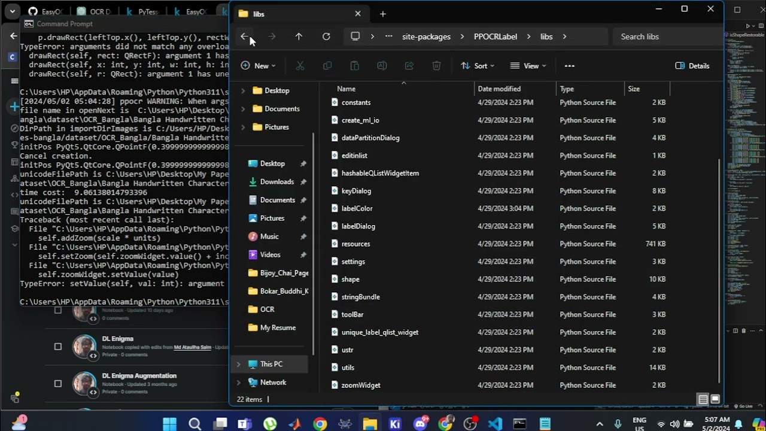Refresh the libs folder view
The image size is (766, 431).
click(326, 37)
